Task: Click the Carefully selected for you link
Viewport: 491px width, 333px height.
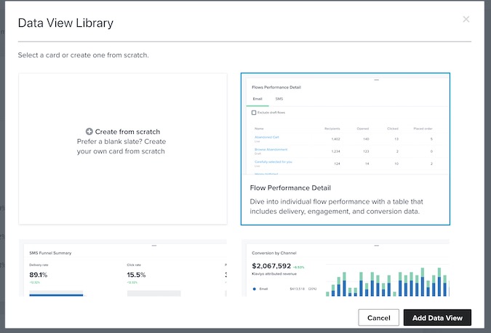Action: [x=272, y=162]
